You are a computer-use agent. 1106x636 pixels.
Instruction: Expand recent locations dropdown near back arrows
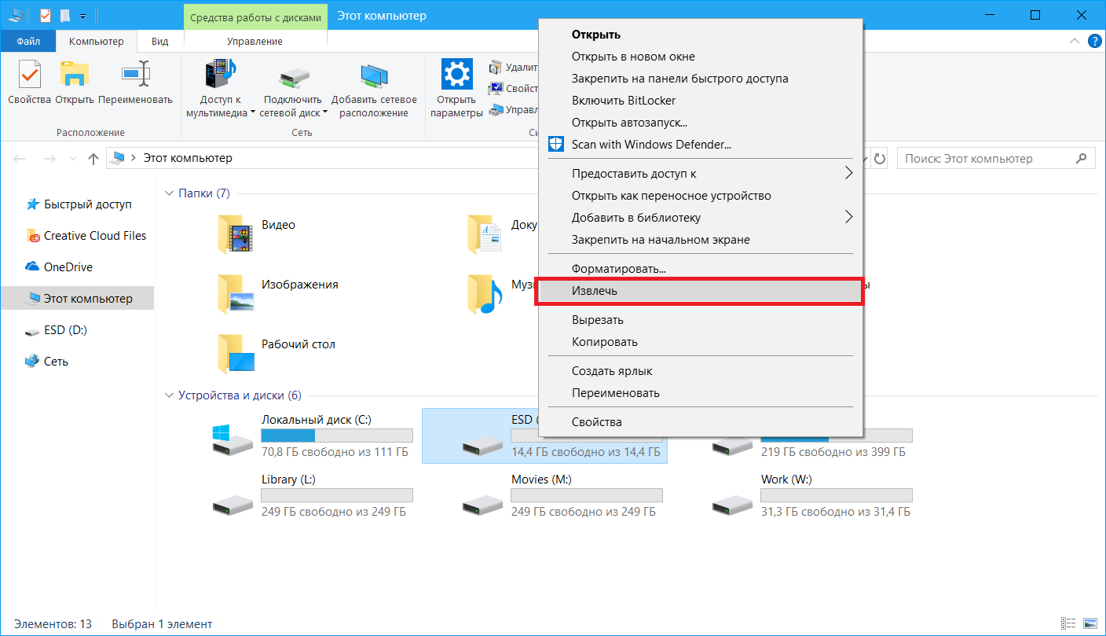coord(72,159)
